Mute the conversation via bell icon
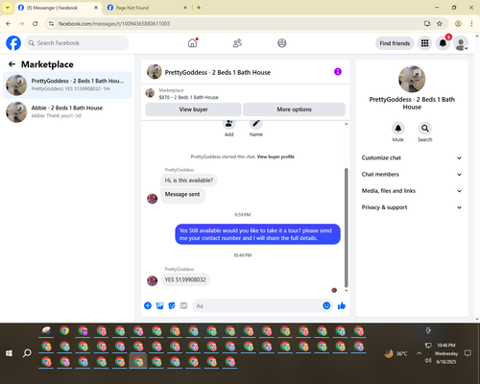 [x=398, y=129]
